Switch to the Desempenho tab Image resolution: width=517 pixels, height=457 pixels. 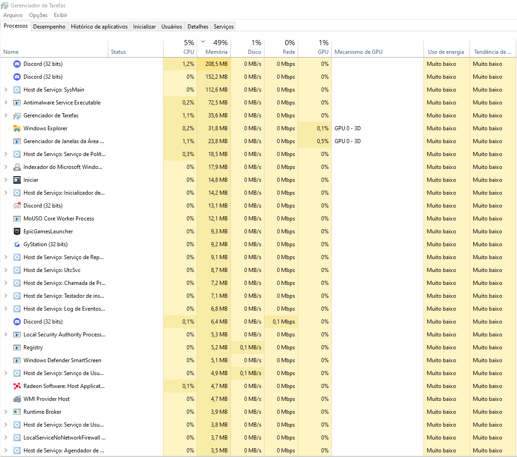tap(49, 27)
